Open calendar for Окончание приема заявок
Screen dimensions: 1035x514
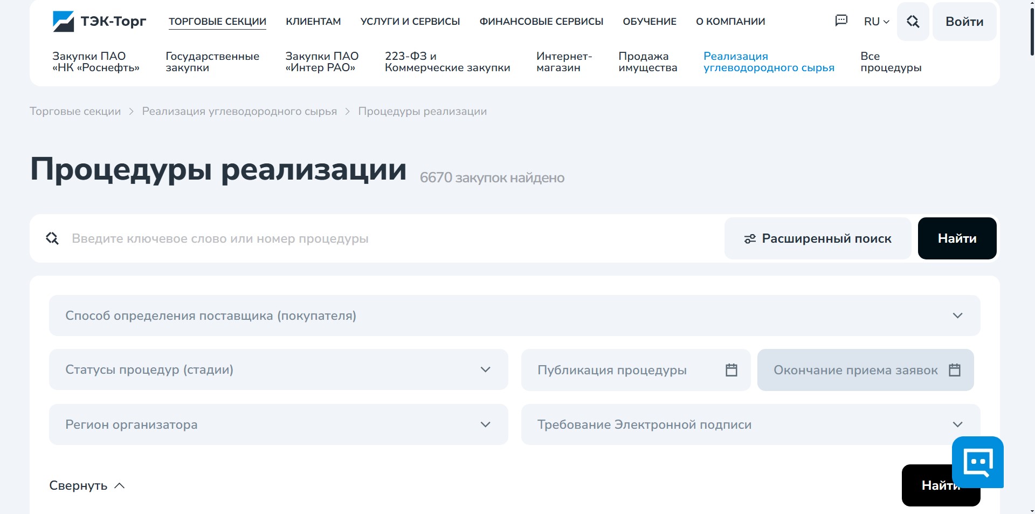955,370
